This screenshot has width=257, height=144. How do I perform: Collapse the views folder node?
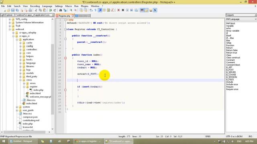click(20, 80)
